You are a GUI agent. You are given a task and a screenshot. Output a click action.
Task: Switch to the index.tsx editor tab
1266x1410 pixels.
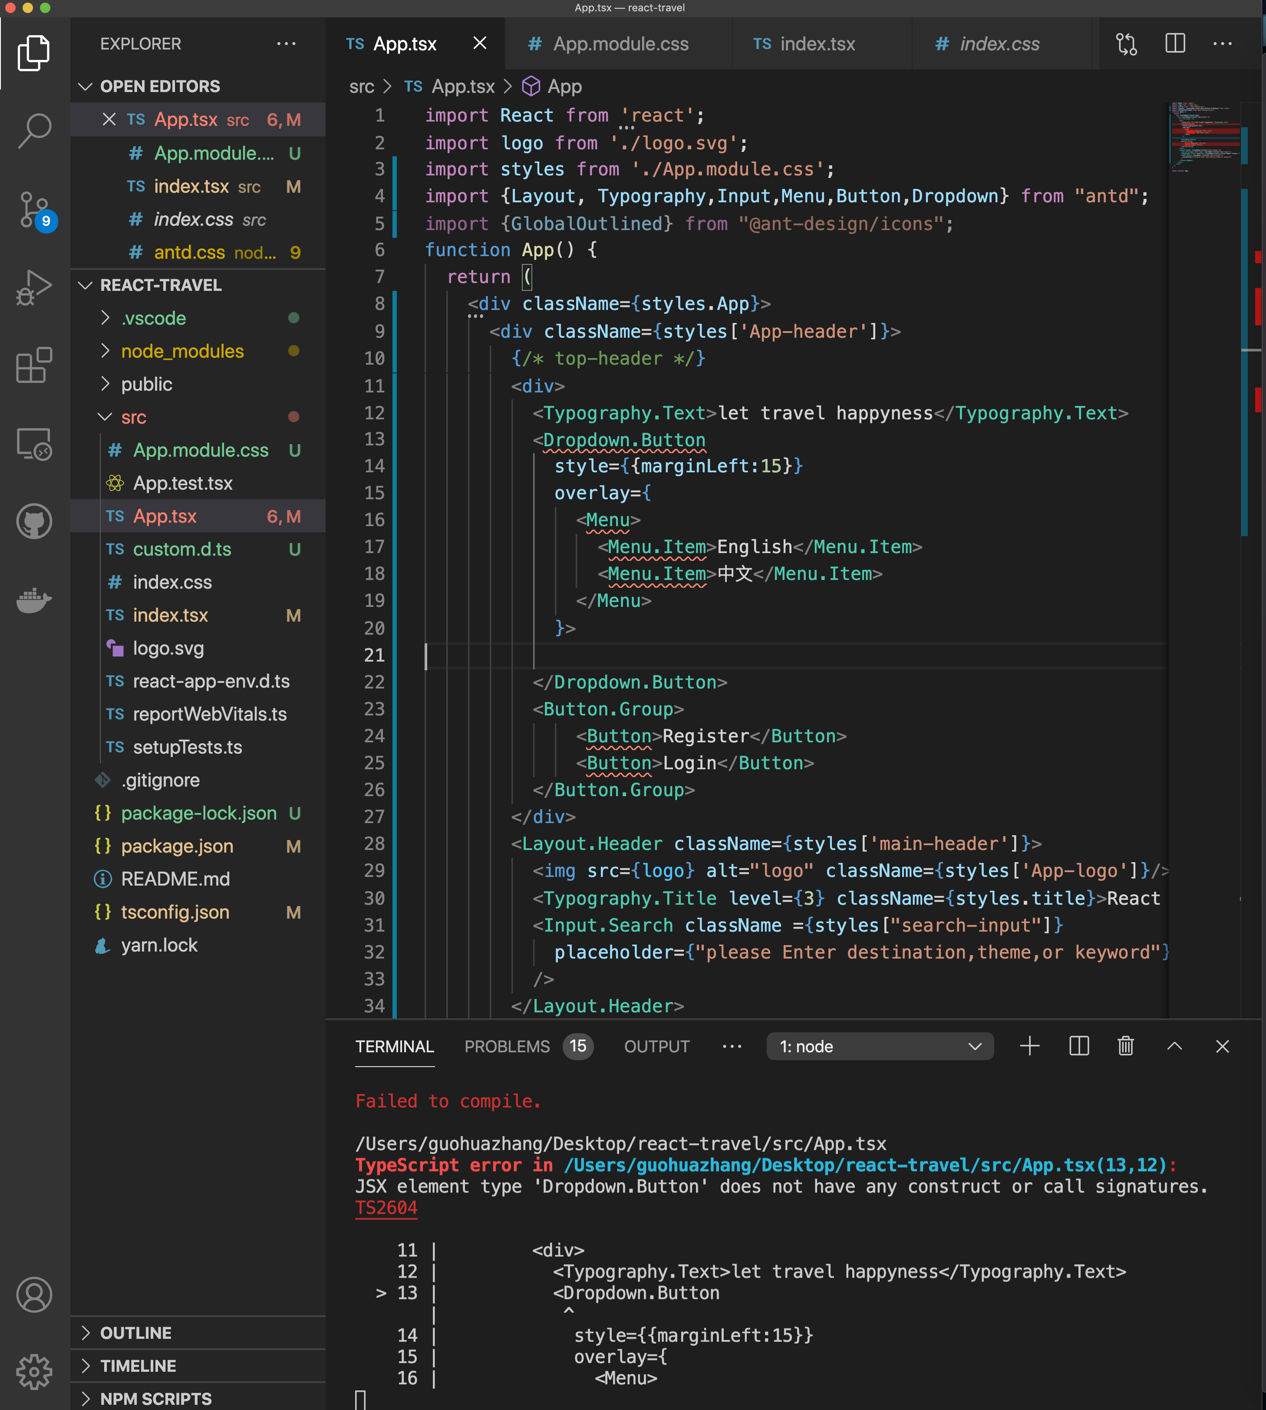821,44
